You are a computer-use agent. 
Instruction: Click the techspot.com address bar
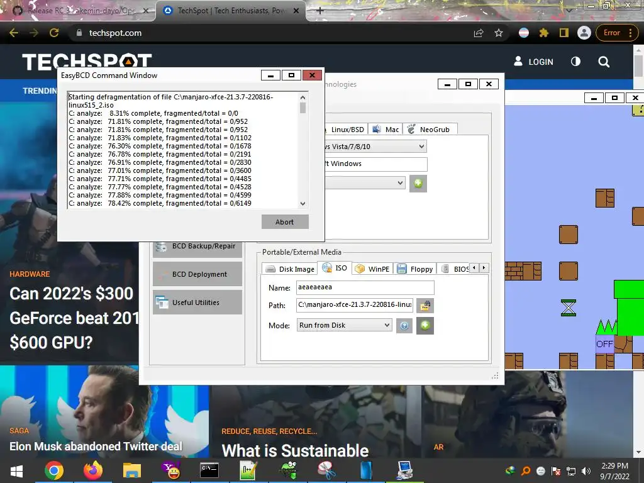(x=271, y=33)
